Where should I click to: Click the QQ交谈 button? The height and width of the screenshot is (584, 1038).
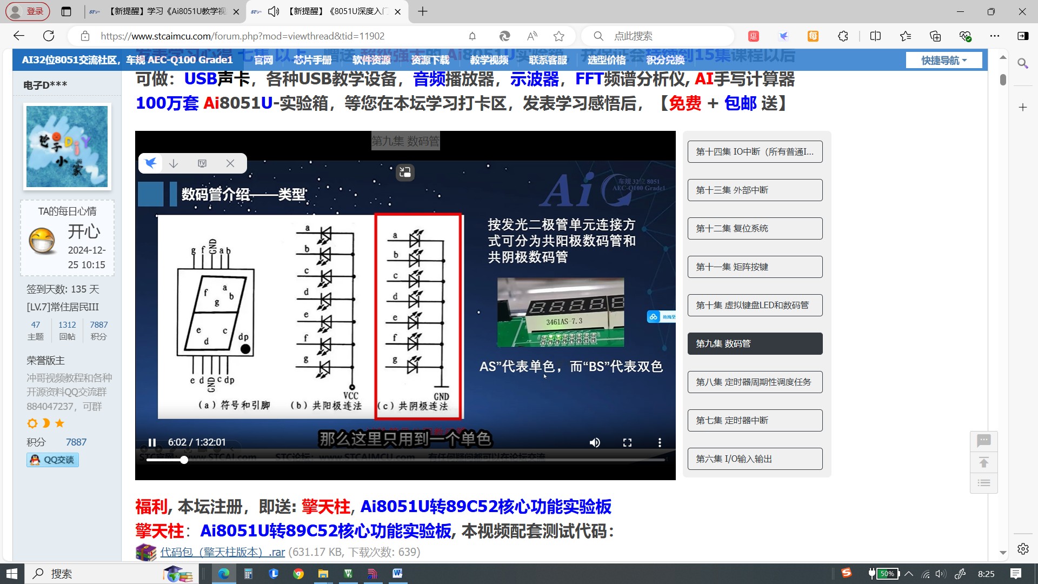pyautogui.click(x=52, y=460)
